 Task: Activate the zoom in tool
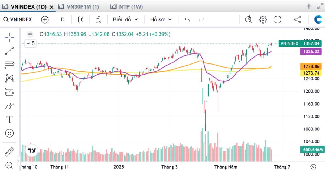[x=9, y=165]
